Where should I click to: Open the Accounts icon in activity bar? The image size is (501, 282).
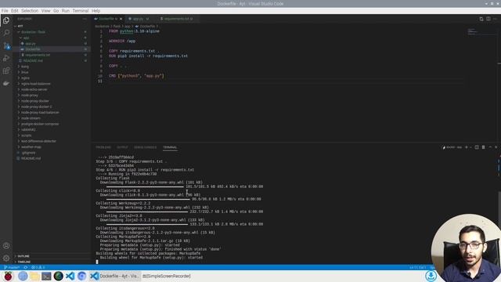point(6,246)
